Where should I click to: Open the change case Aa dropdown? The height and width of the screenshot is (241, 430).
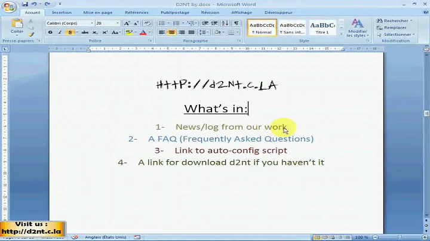coord(116,32)
